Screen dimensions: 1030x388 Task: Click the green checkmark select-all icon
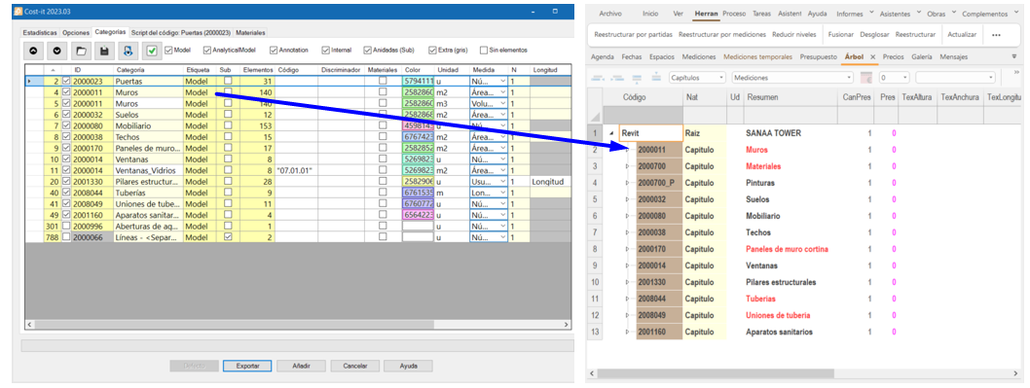(x=152, y=50)
